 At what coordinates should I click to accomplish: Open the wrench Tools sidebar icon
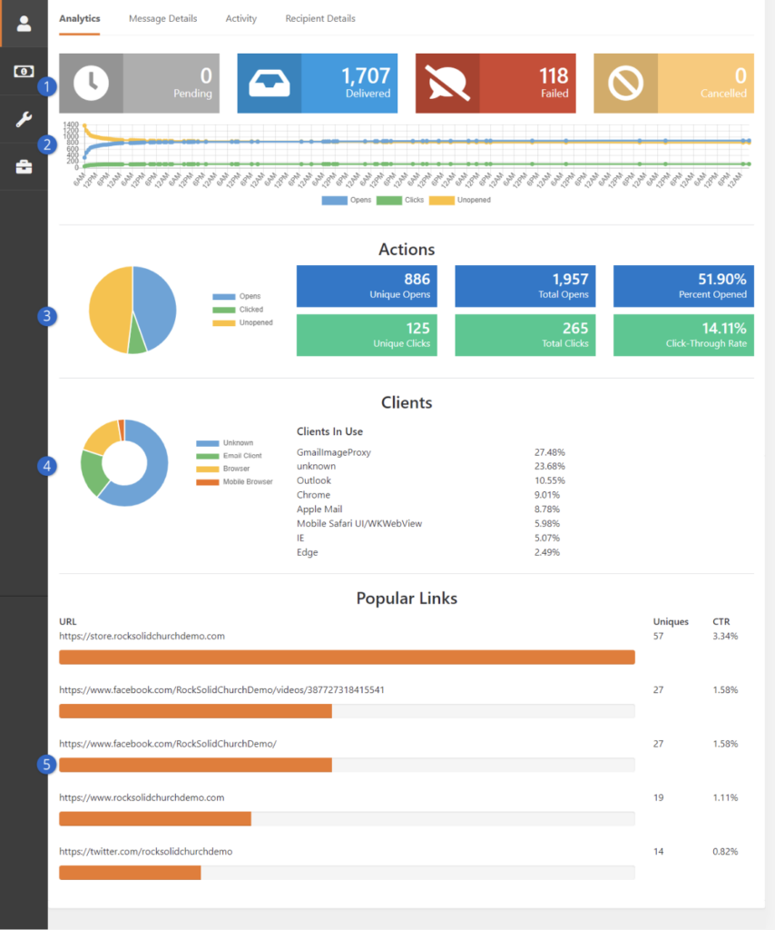(x=24, y=119)
